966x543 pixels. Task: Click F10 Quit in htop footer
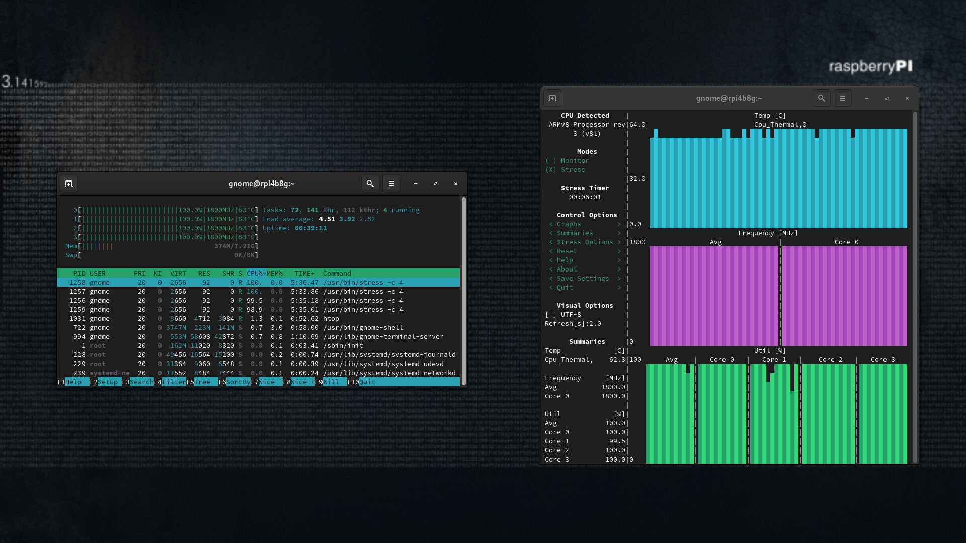click(362, 382)
